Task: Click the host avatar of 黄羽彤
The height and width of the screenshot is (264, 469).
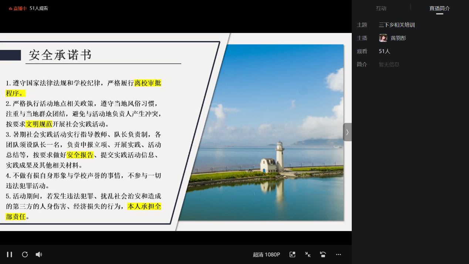Action: (x=383, y=38)
